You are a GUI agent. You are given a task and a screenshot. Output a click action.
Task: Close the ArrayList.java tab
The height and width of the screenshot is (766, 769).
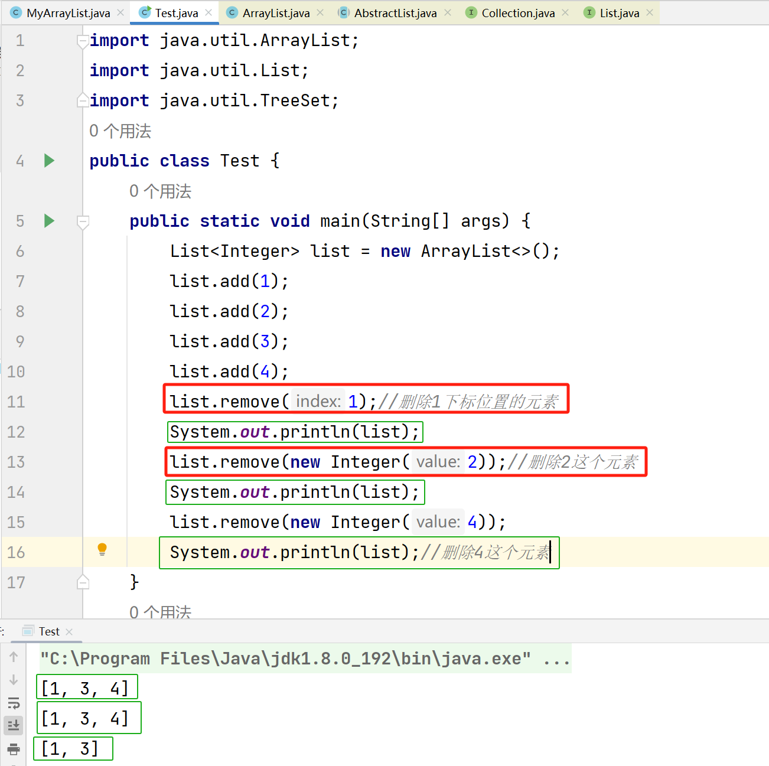tap(320, 12)
